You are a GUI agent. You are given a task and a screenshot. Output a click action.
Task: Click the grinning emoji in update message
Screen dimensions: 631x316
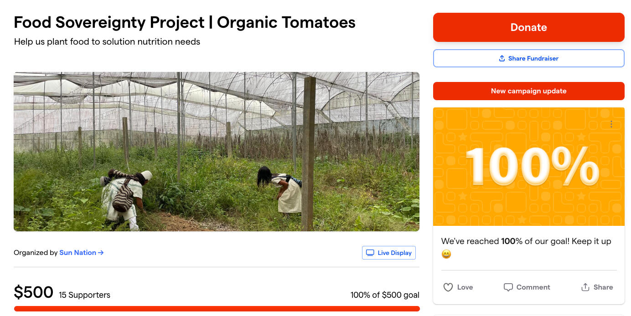[446, 254]
